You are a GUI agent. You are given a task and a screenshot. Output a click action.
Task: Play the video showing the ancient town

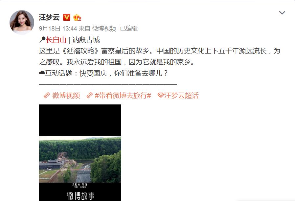[x=80, y=153]
